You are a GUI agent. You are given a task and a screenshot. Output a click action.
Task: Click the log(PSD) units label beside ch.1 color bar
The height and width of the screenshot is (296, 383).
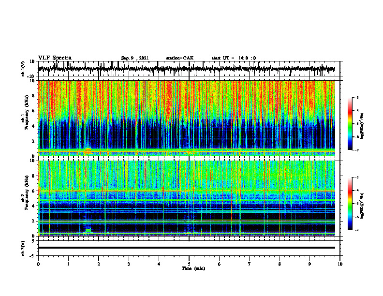[362, 126]
